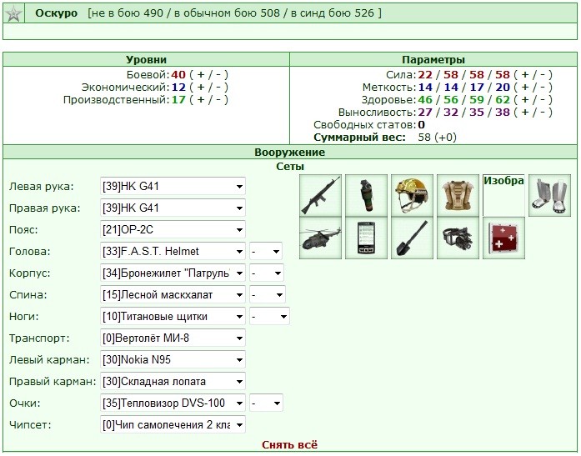Image resolution: width=581 pixels, height=456 pixels.
Task: Open the Голова F.A.S.T. Helmet dropdown
Action: pyautogui.click(x=173, y=251)
